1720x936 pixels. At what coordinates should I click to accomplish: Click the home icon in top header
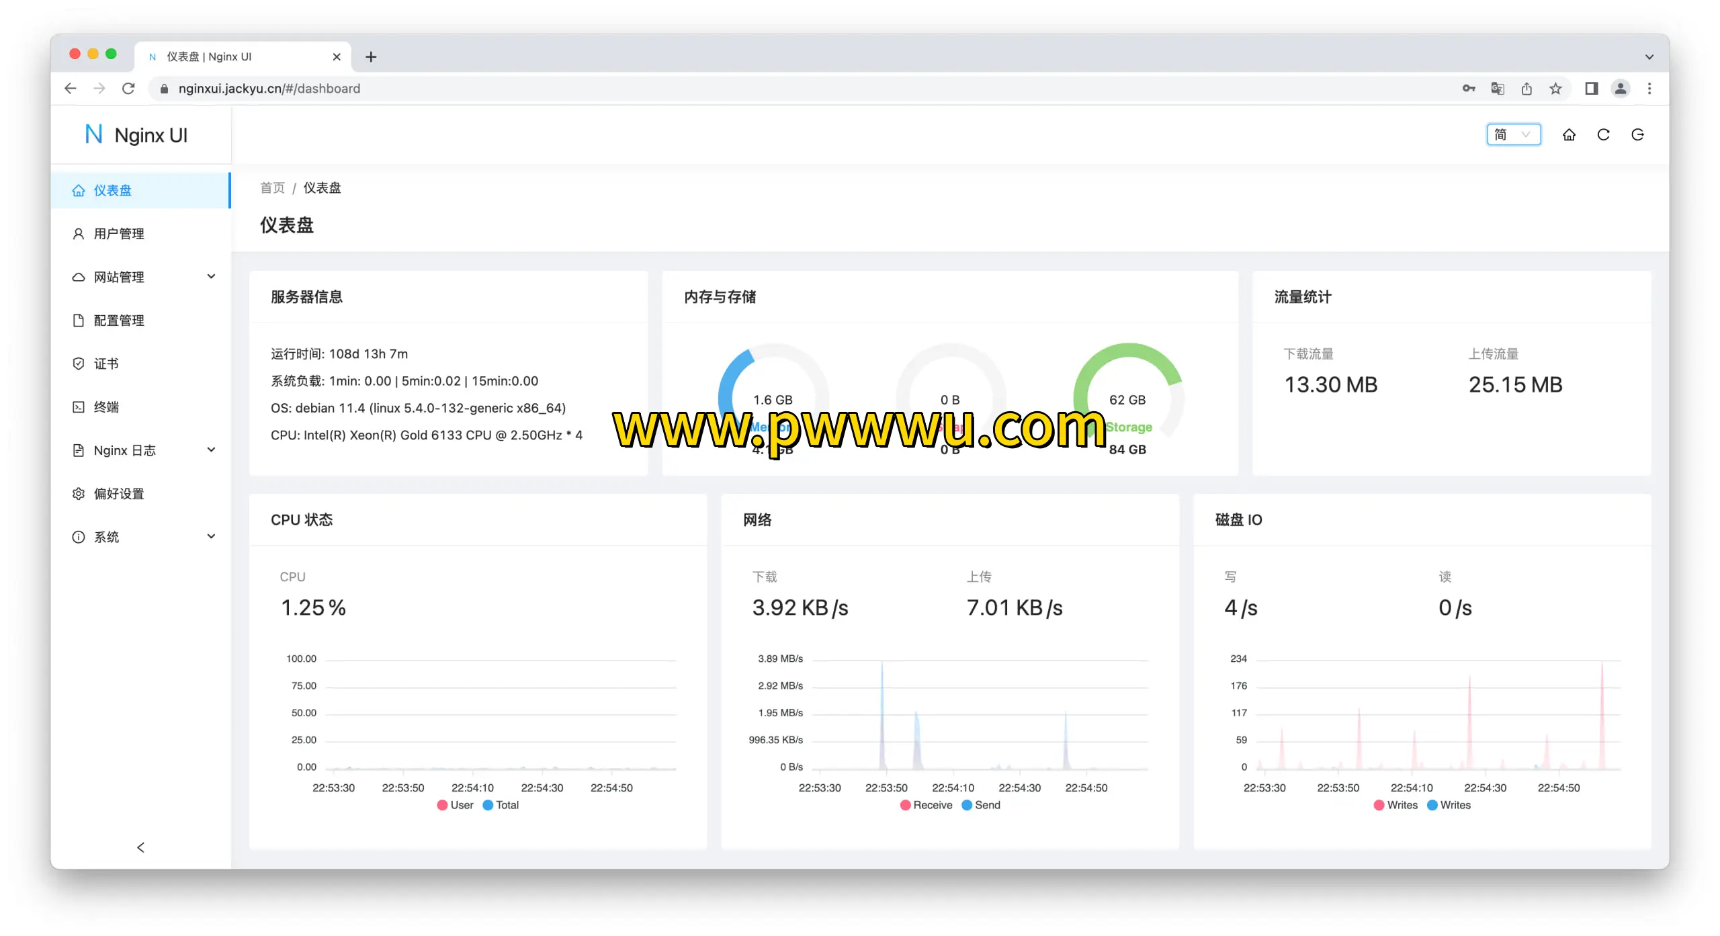[1569, 135]
